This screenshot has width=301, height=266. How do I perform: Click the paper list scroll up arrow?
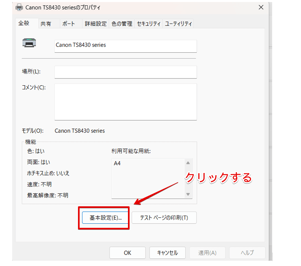tap(188, 163)
